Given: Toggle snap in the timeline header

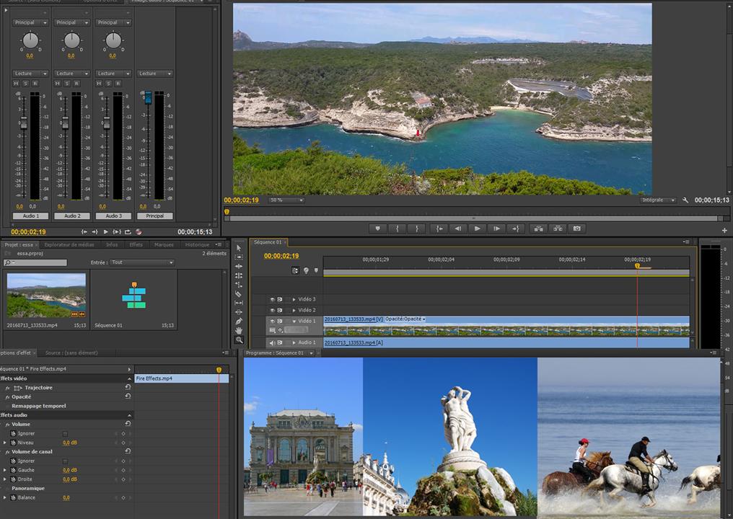Looking at the screenshot, I should 296,270.
